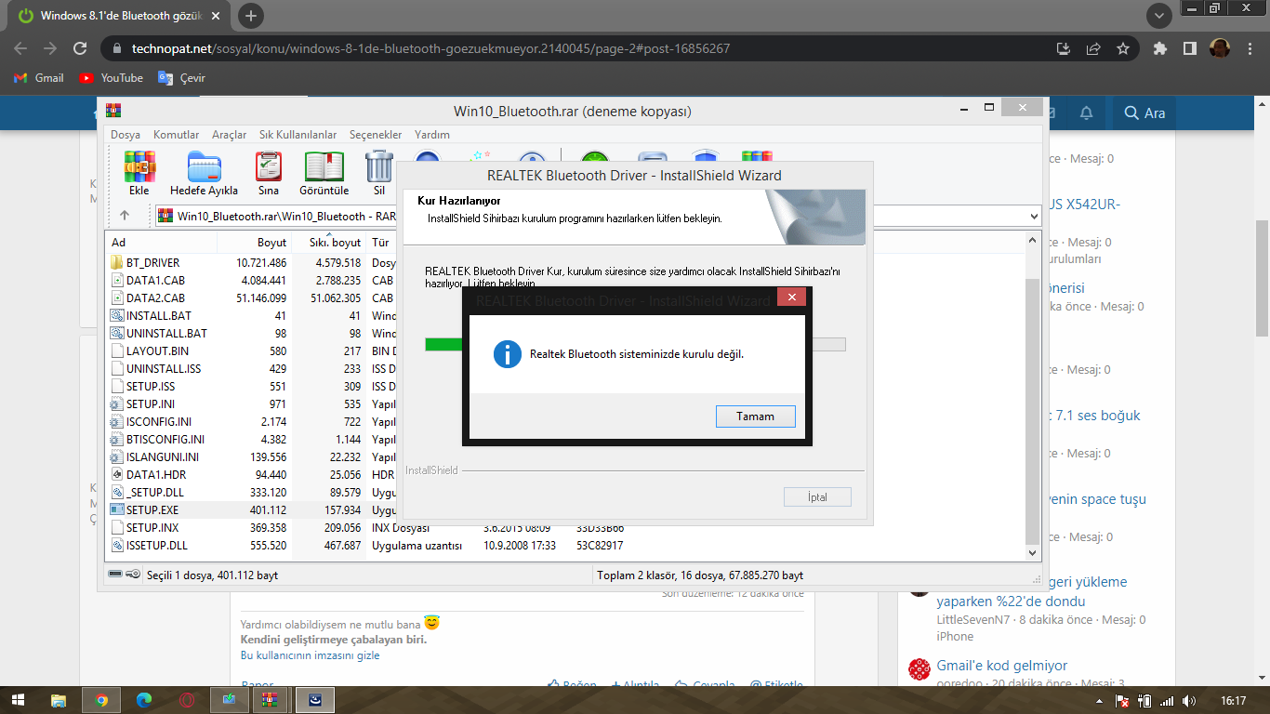This screenshot has height=714, width=1270.
Task: Select SETUP.EXE in the file list
Action: 152,510
